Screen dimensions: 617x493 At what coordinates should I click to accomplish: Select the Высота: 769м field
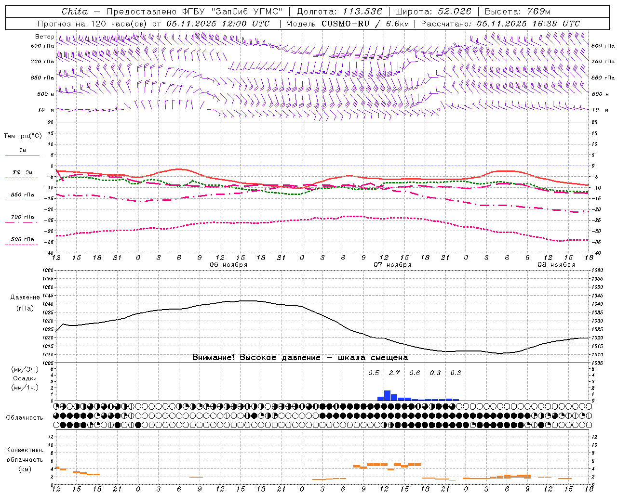point(517,12)
